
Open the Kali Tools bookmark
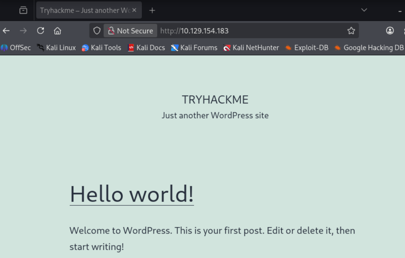[x=101, y=48]
